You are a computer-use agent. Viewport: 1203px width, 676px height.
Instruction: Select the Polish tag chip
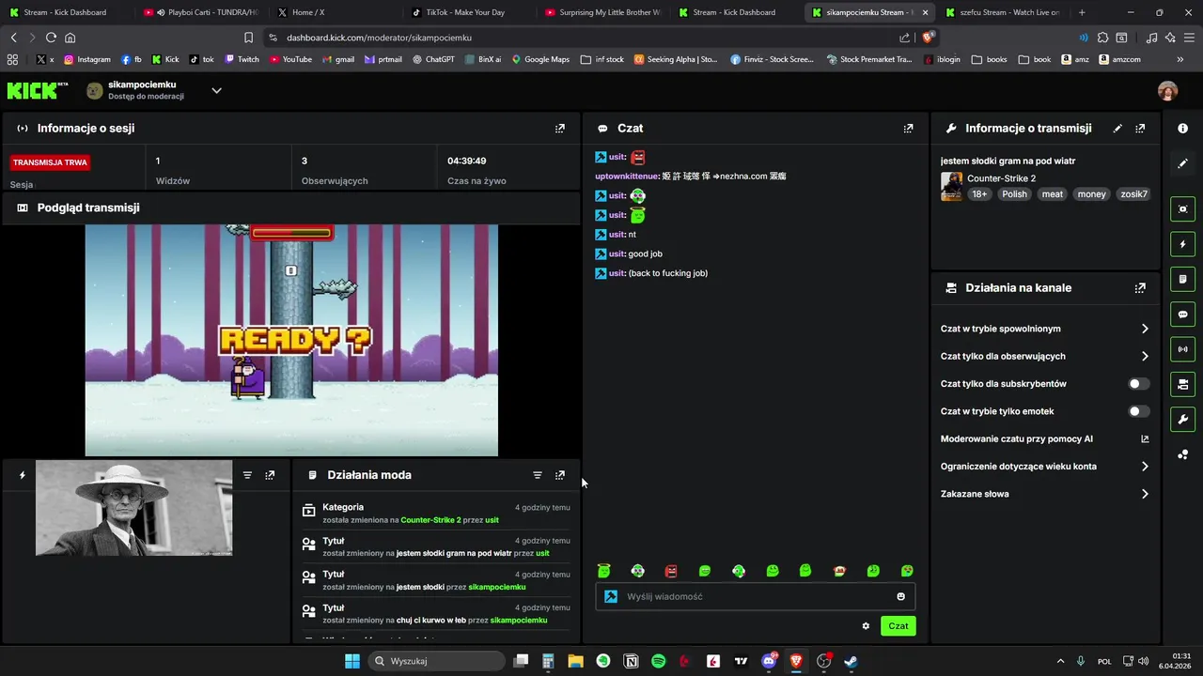click(x=1014, y=194)
